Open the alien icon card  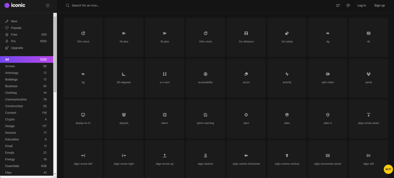point(287,119)
